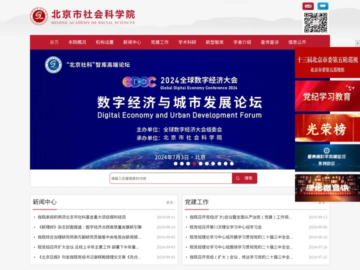Open article 院党组理论学习中心组围绕学习贯彻
Screen dimensions: 360x270
pos(241,247)
